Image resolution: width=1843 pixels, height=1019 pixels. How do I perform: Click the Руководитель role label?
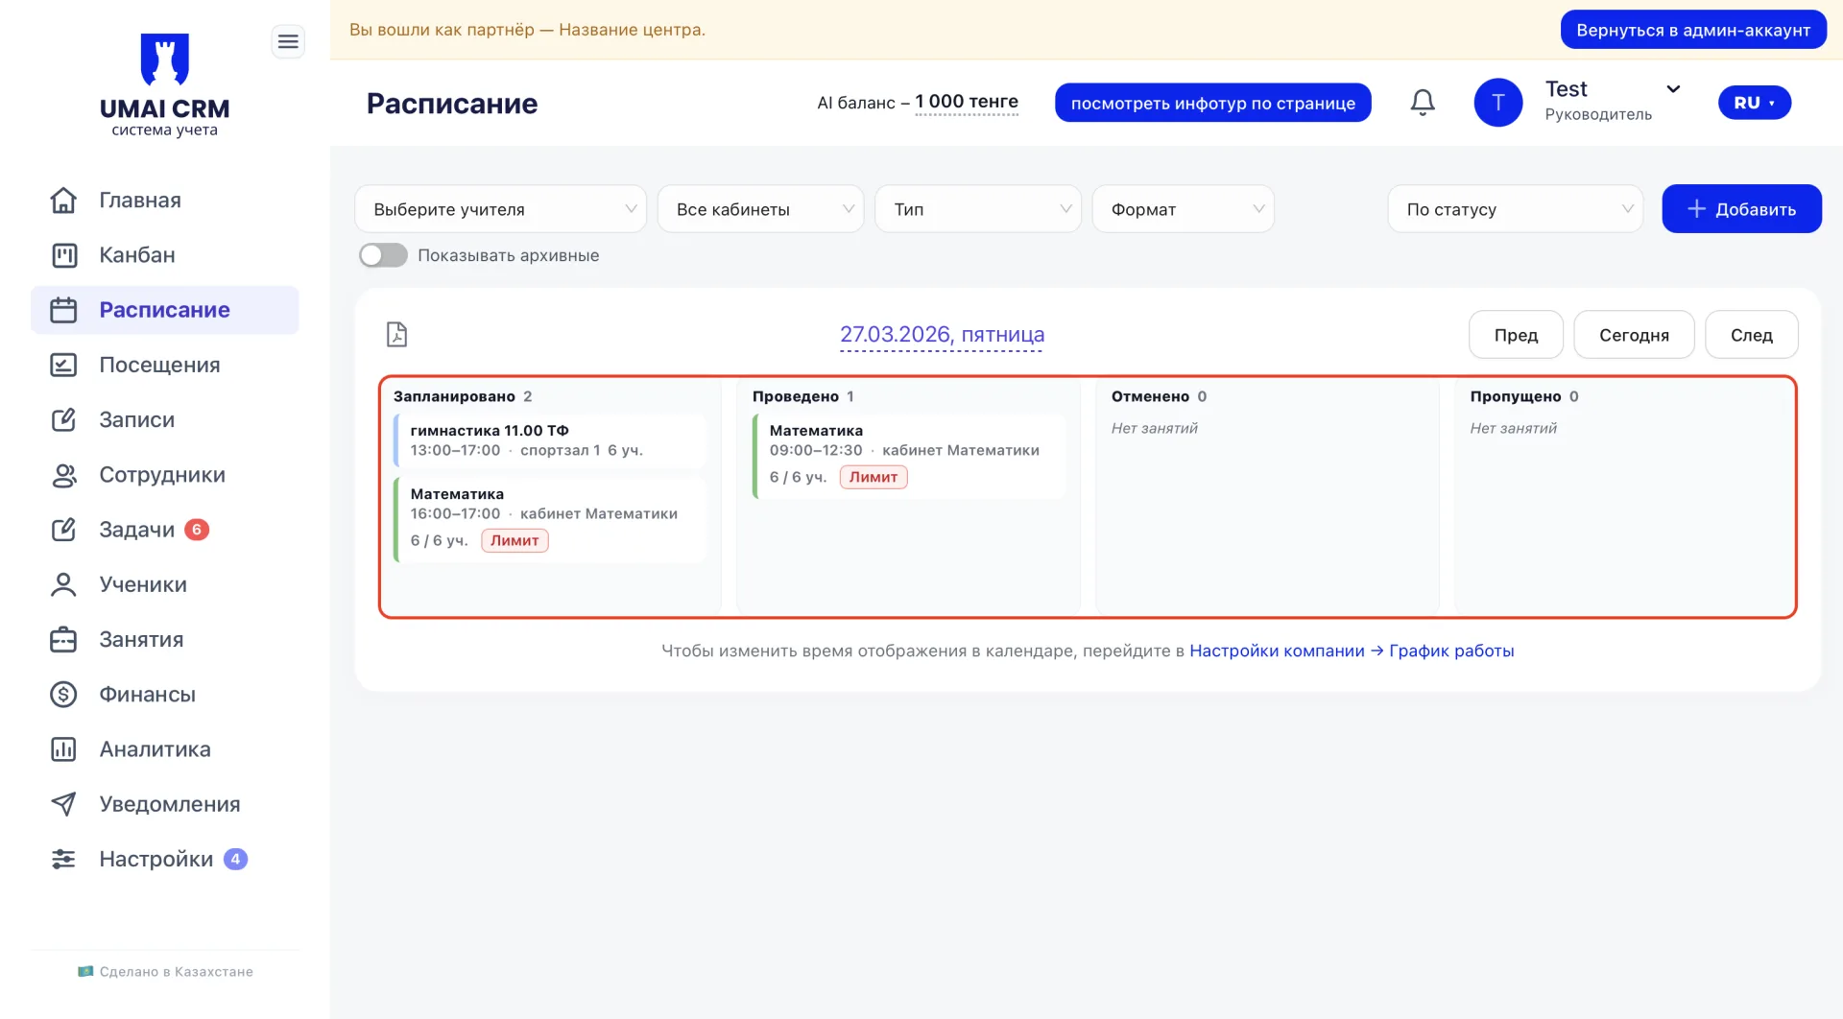pos(1598,115)
